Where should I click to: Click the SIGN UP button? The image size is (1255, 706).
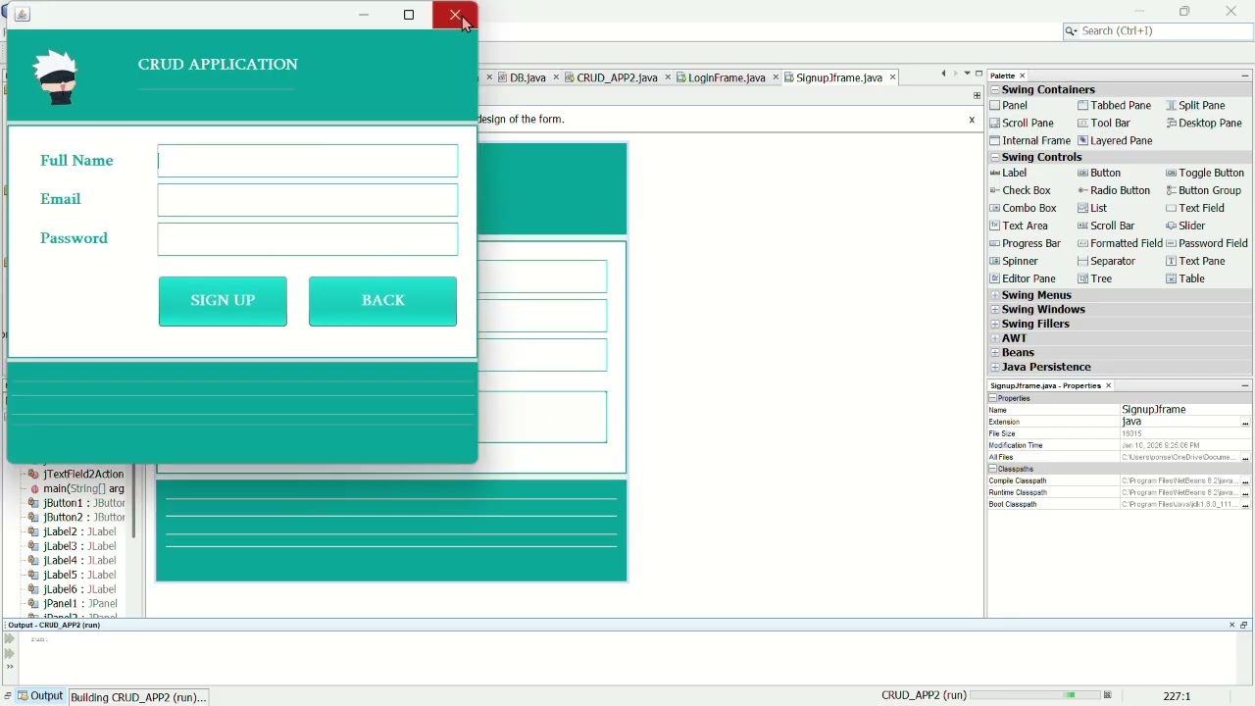click(x=223, y=301)
